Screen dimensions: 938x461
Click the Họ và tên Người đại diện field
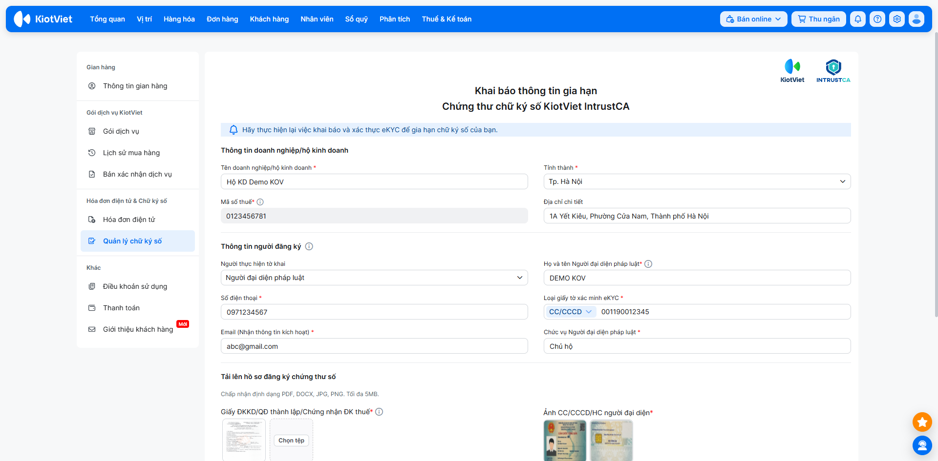click(697, 278)
